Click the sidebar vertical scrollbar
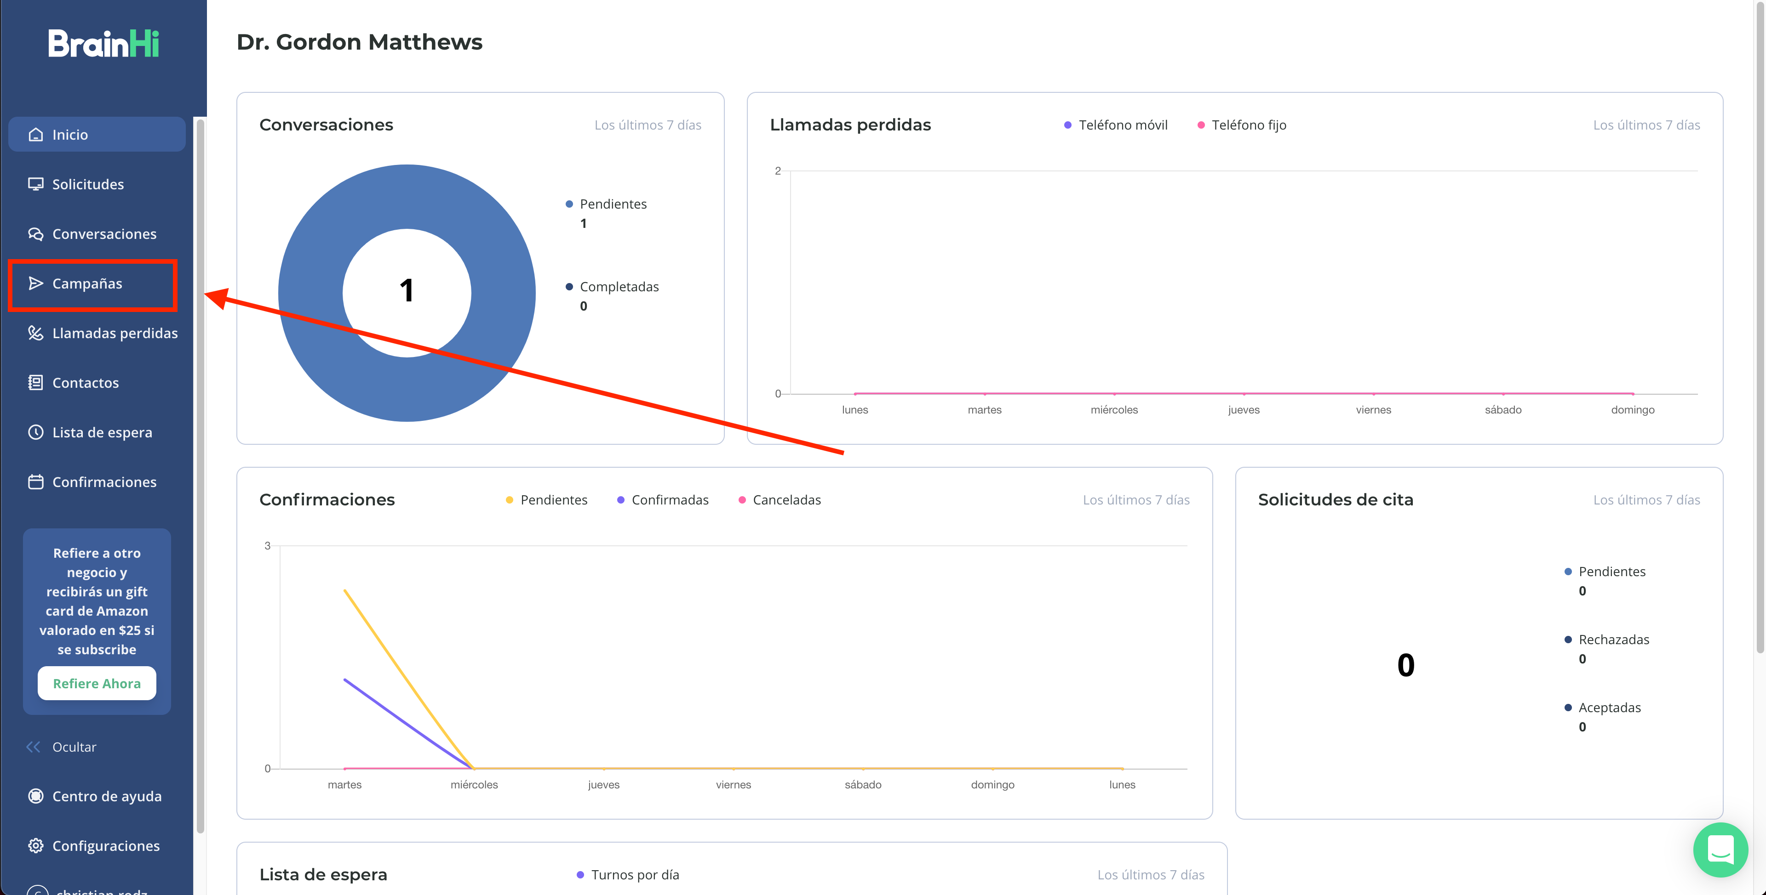The height and width of the screenshot is (895, 1766). click(200, 476)
